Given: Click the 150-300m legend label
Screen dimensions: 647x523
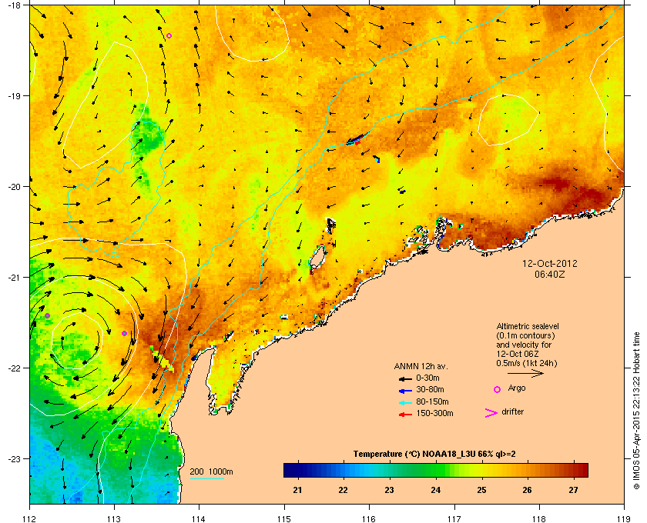Looking at the screenshot, I should [434, 413].
